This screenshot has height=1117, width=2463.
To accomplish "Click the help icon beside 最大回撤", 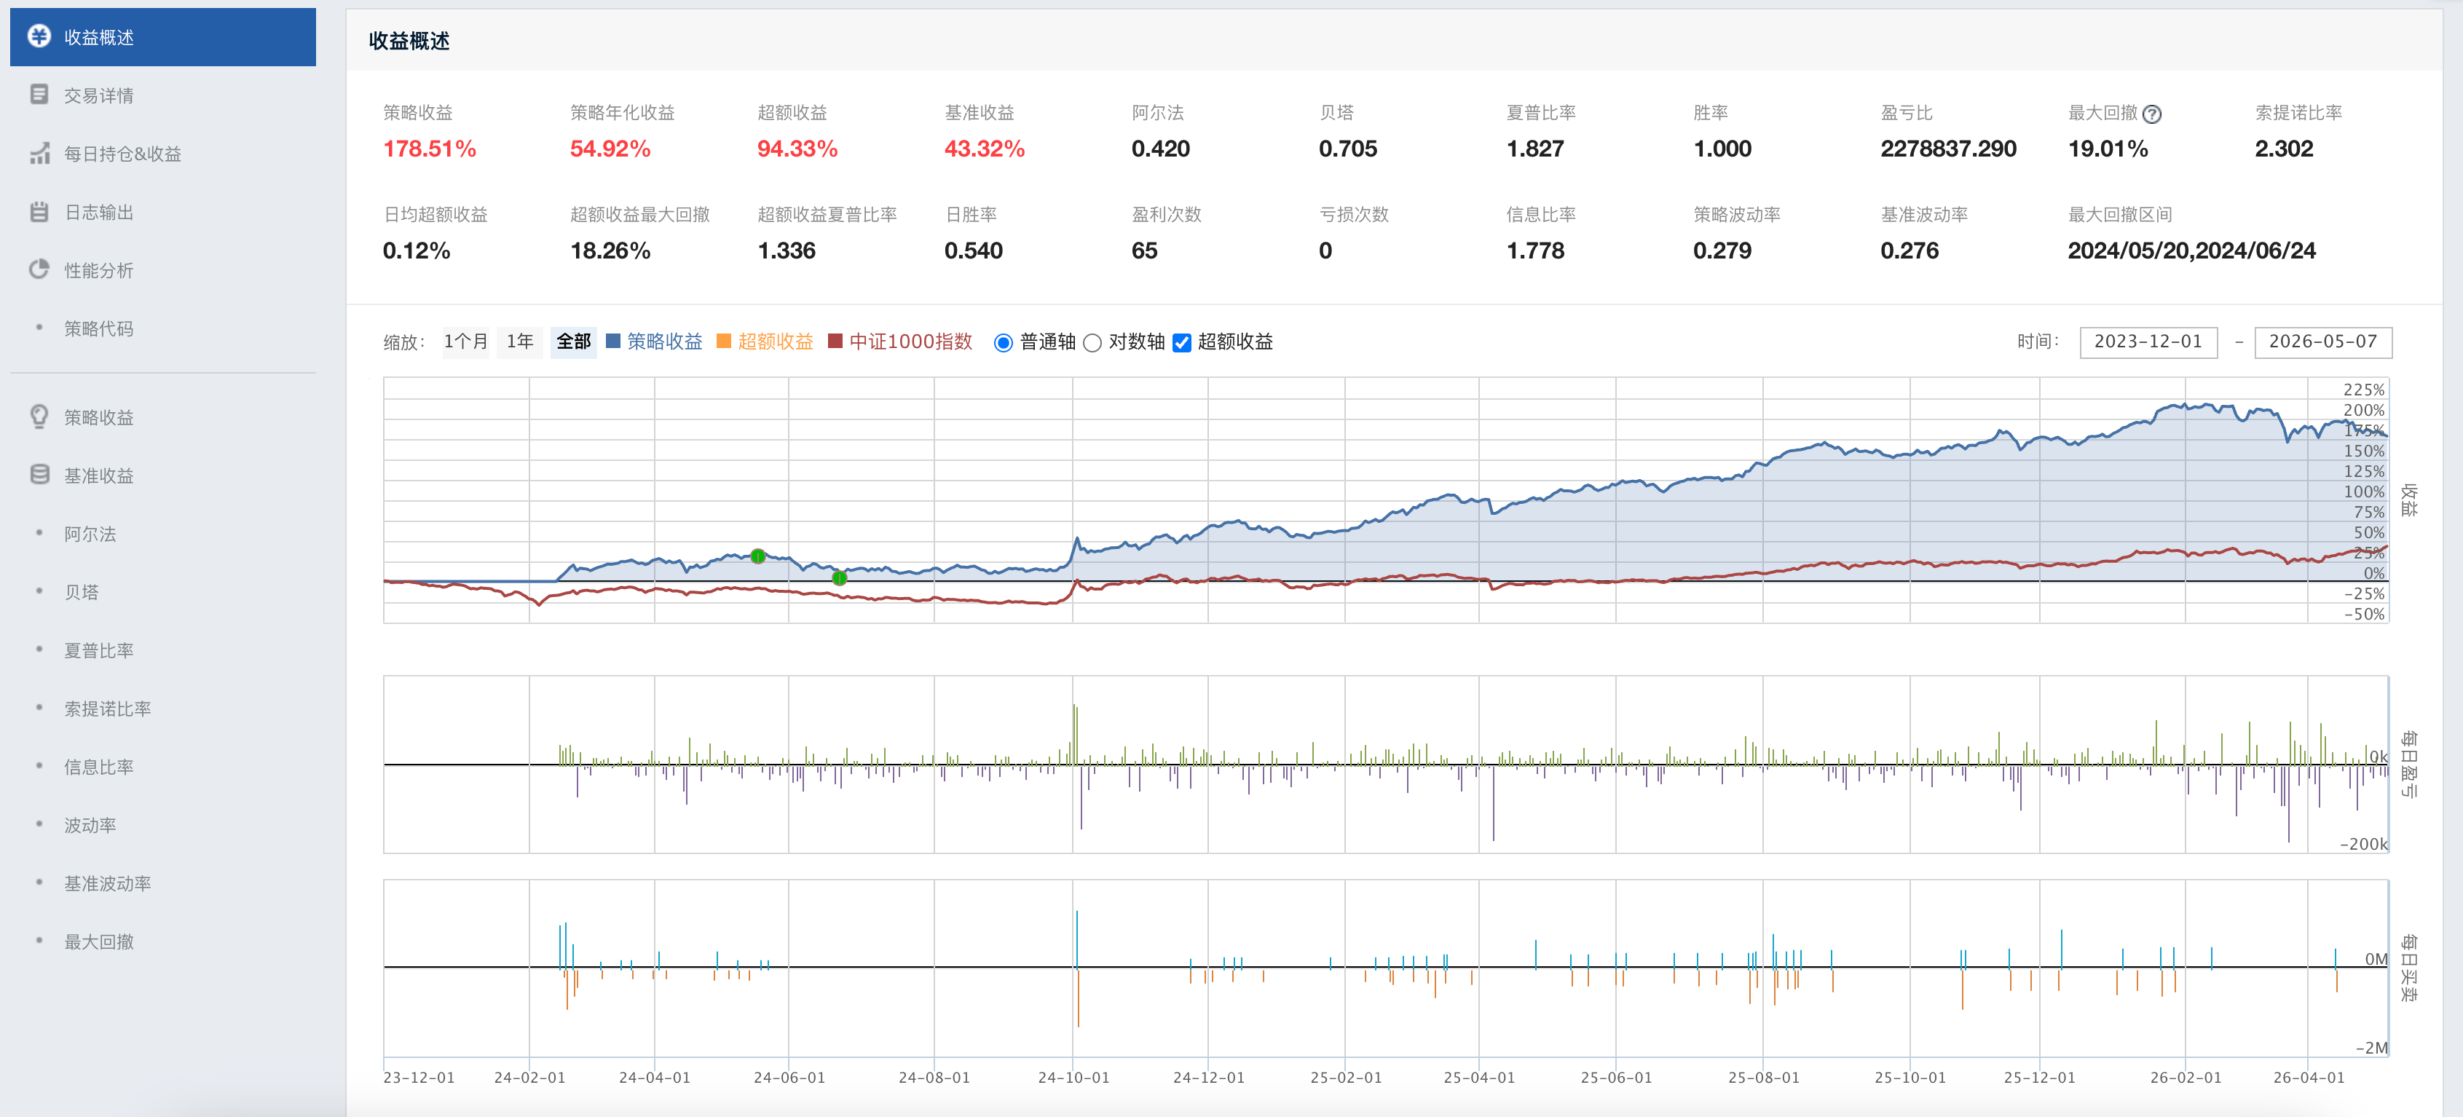I will (x=2151, y=114).
